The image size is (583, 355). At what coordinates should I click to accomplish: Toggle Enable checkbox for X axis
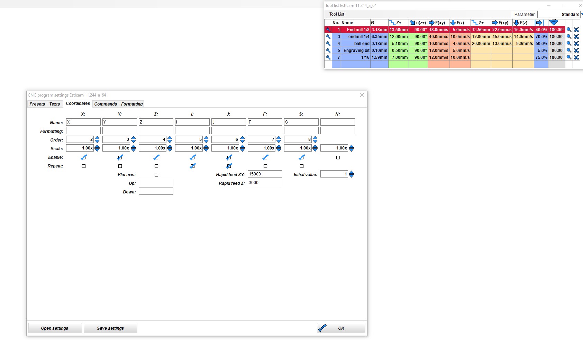pos(84,157)
